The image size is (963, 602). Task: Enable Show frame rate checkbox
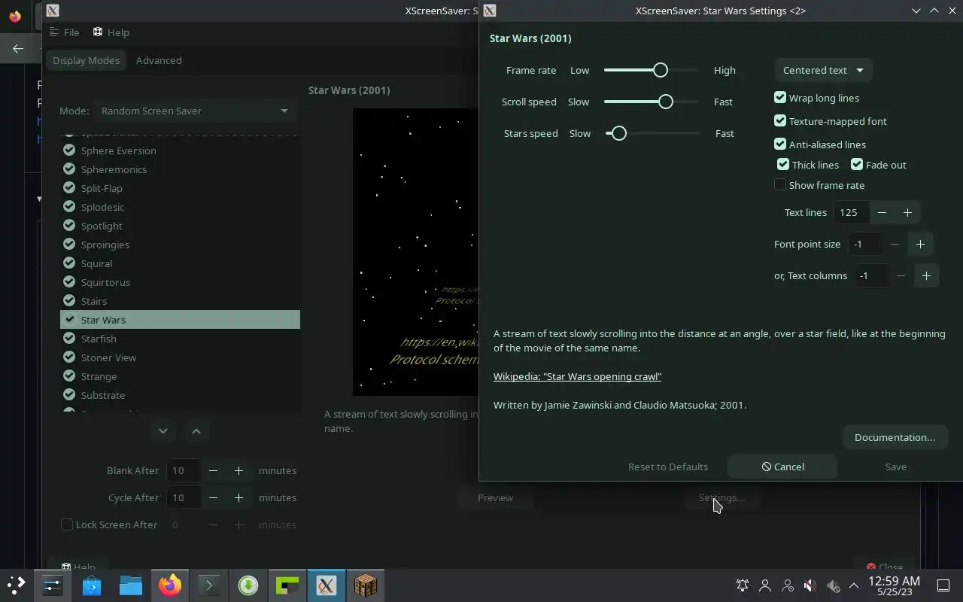(780, 184)
